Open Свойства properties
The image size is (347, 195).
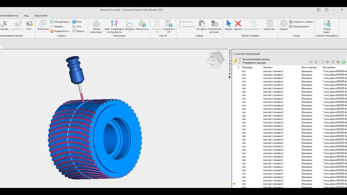point(270,25)
